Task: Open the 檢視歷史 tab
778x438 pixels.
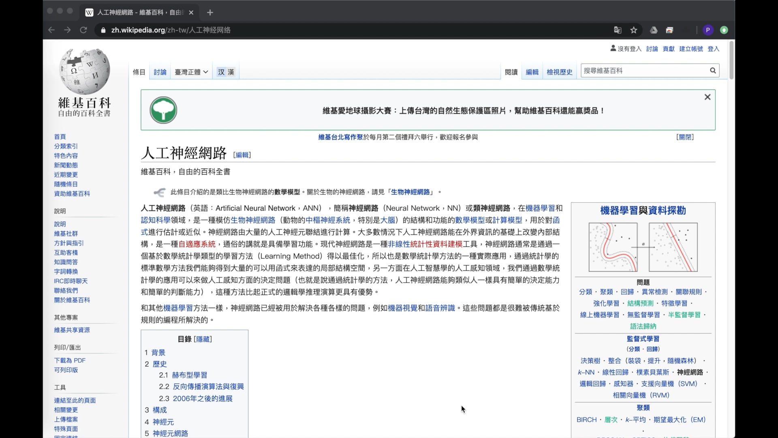Action: (559, 72)
